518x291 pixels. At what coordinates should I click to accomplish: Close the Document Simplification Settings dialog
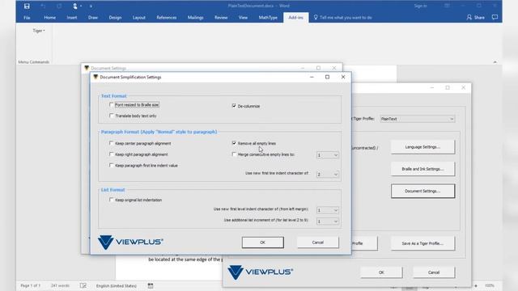tap(343, 77)
